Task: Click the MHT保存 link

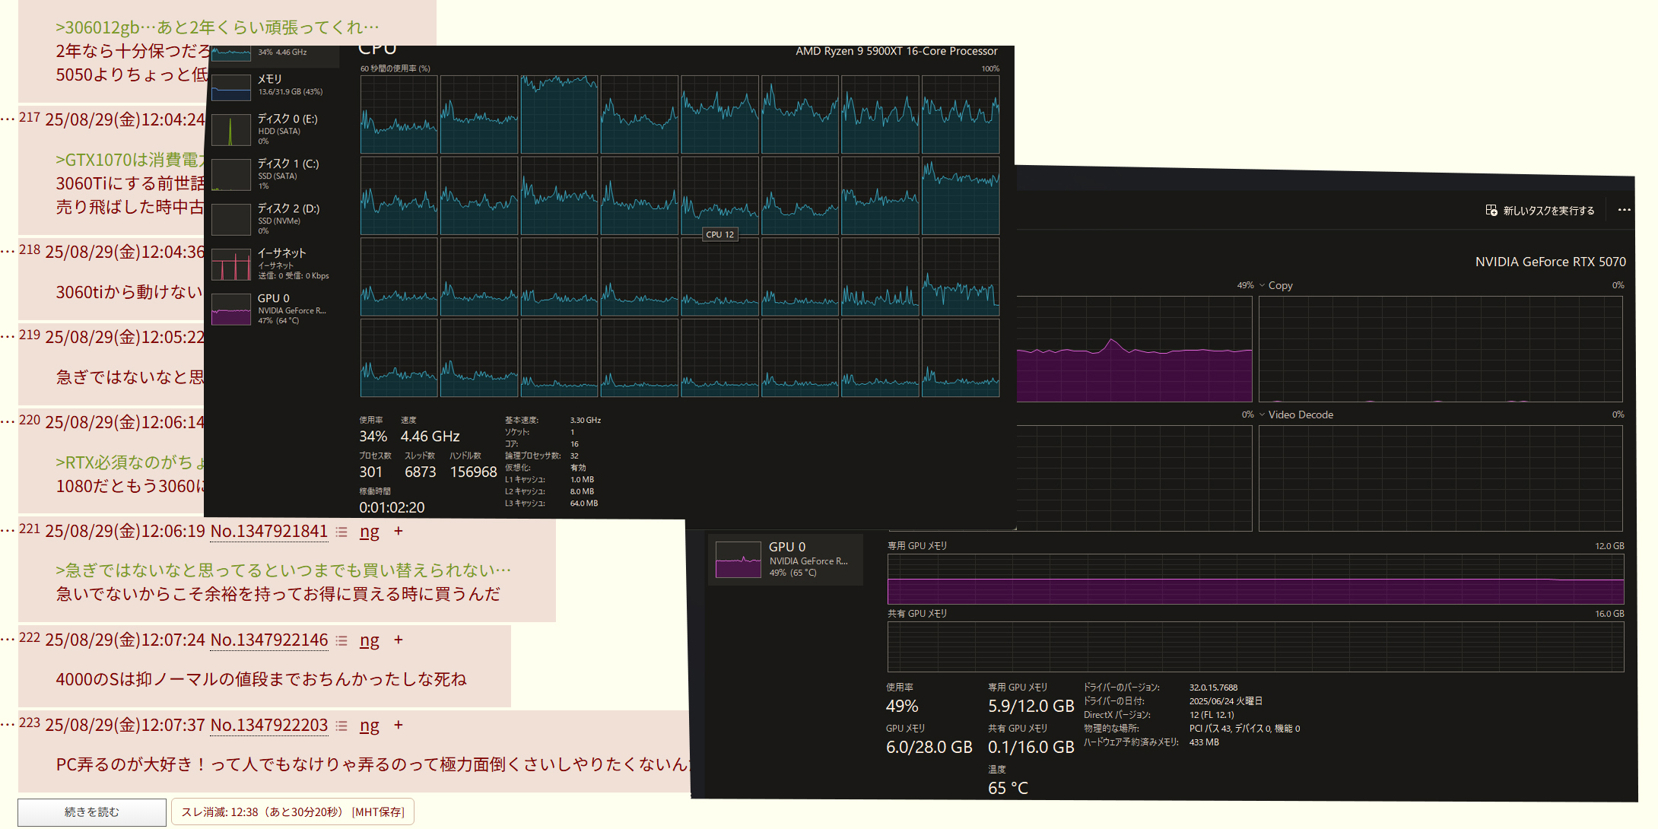Action: pos(378,812)
